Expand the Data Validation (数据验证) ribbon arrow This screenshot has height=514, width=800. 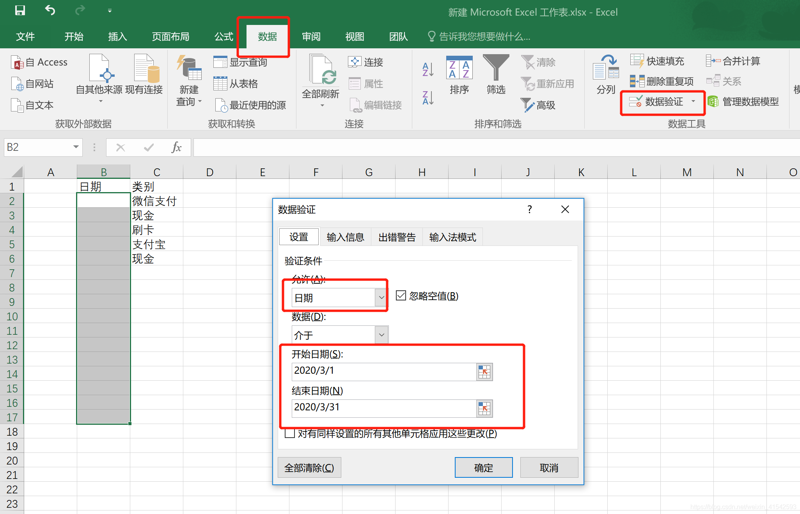point(693,101)
